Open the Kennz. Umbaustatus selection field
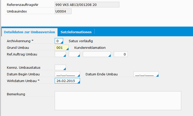Viewport: 193px width, 116px height. click(x=60, y=68)
